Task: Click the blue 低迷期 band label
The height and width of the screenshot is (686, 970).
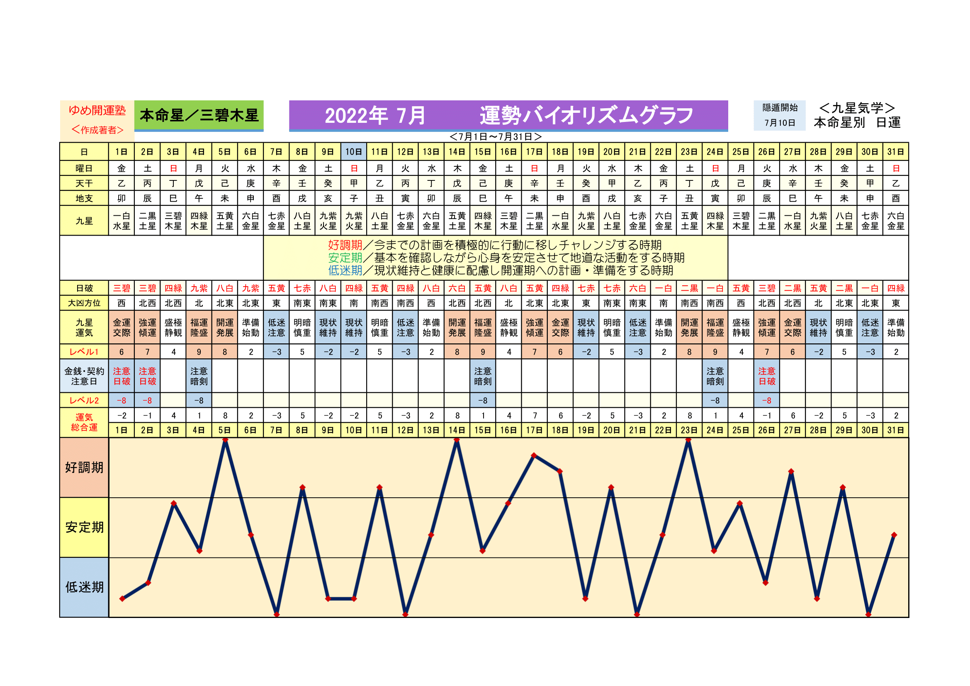Action: point(84,587)
